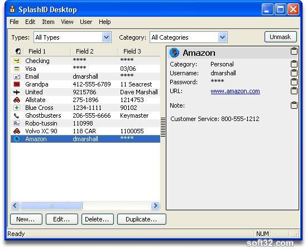Click the 90102 Blue Cross cell
The height and width of the screenshot is (251, 307).
[x=128, y=108]
